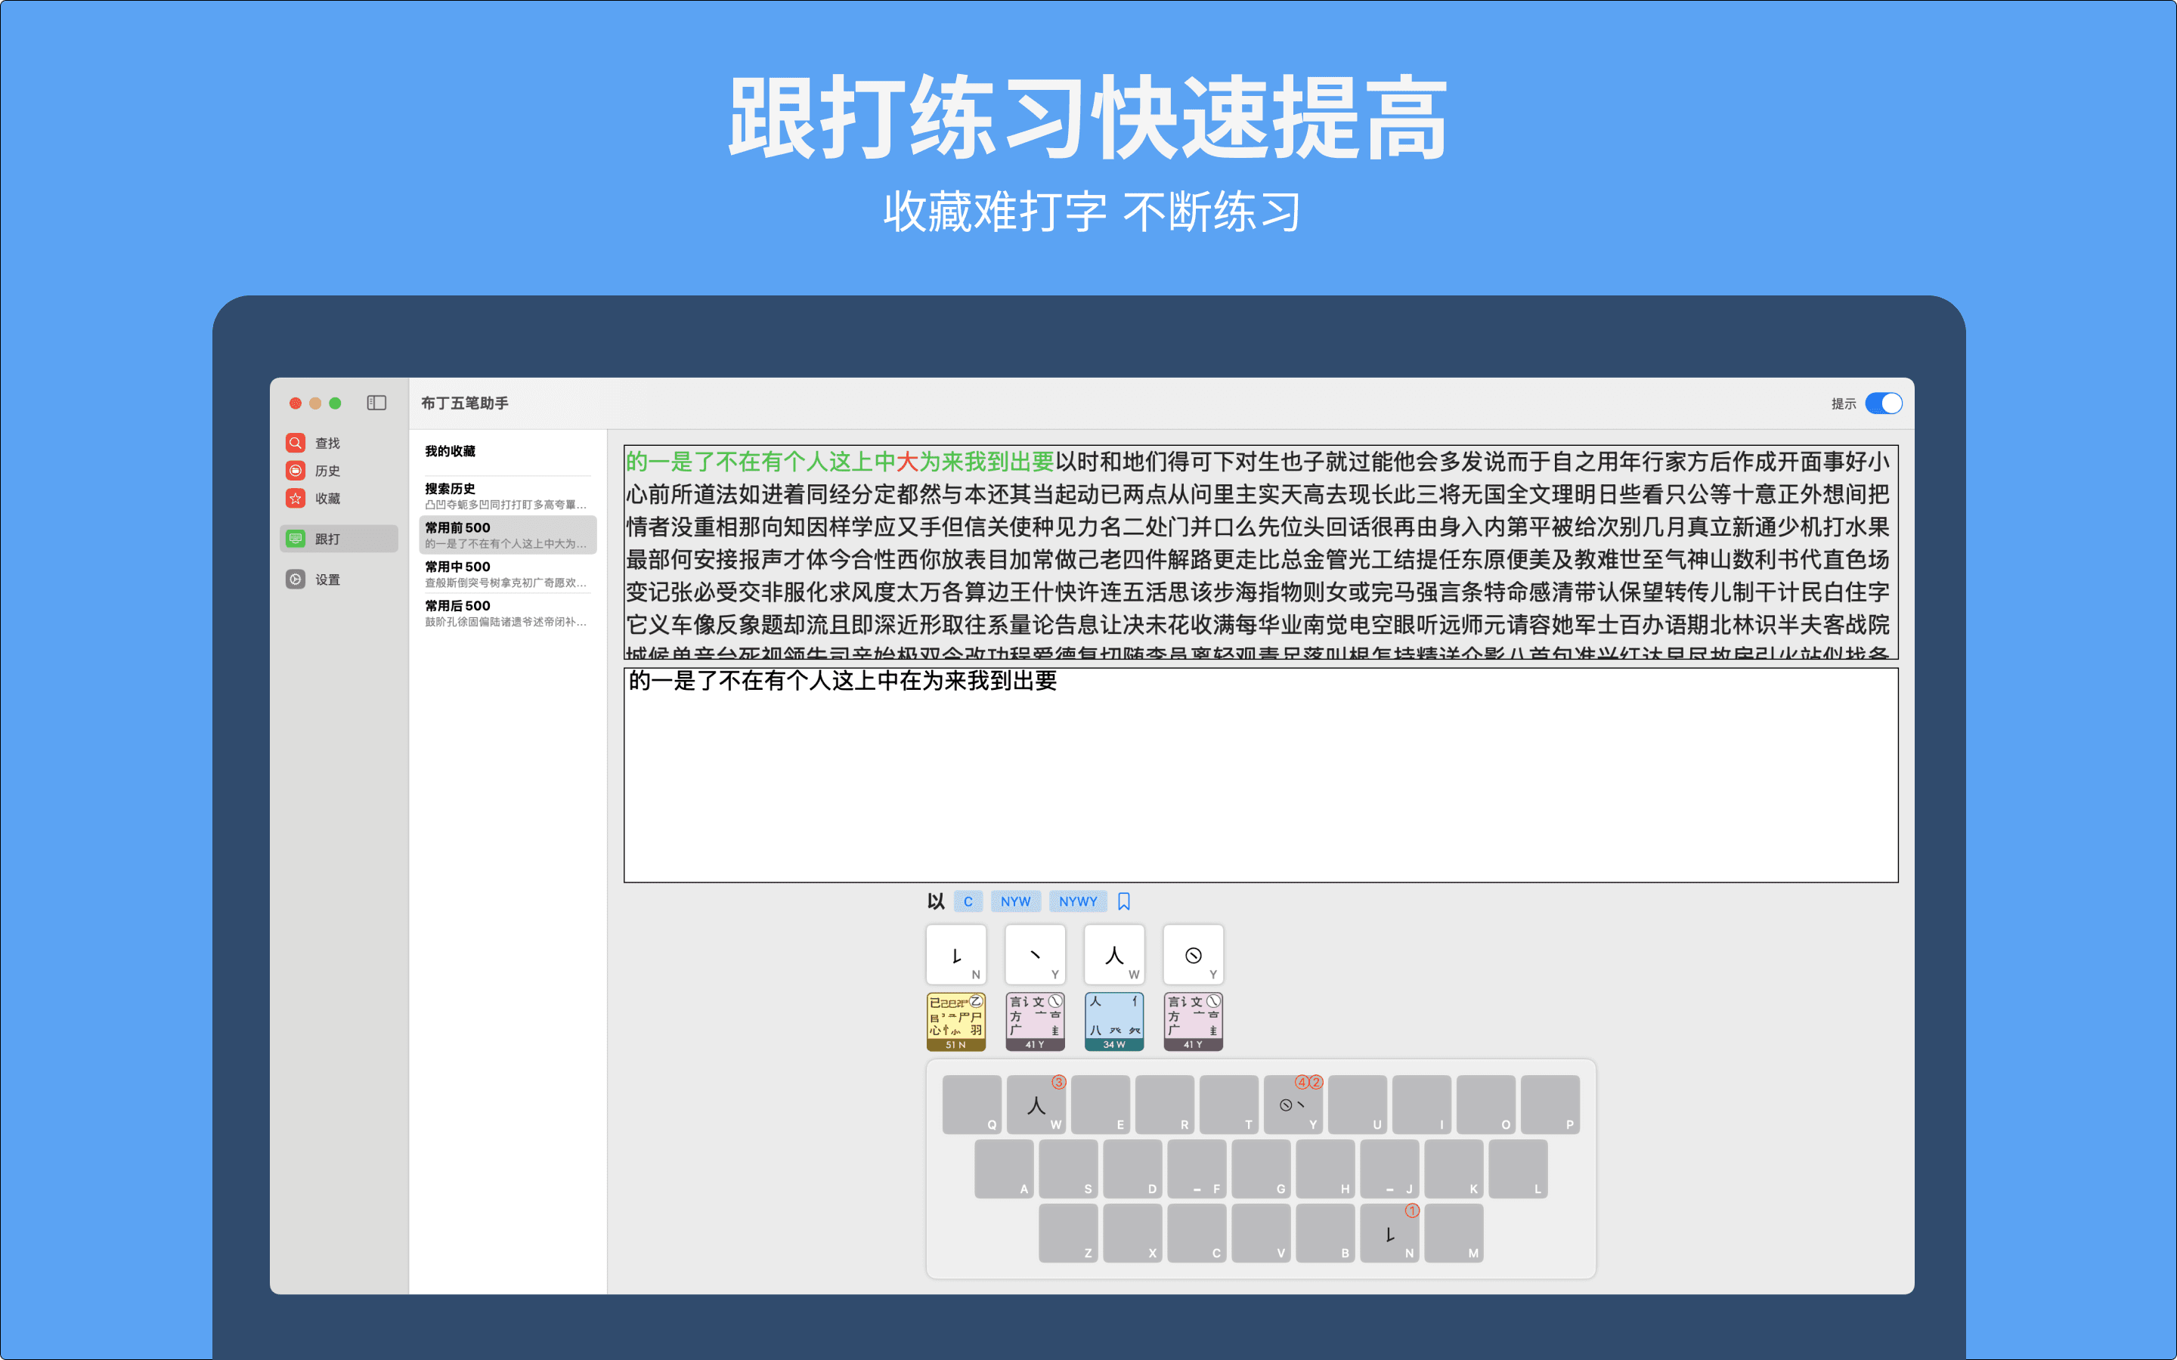The image size is (2177, 1360).
Task: Bookmark the current character 以
Action: click(1123, 901)
